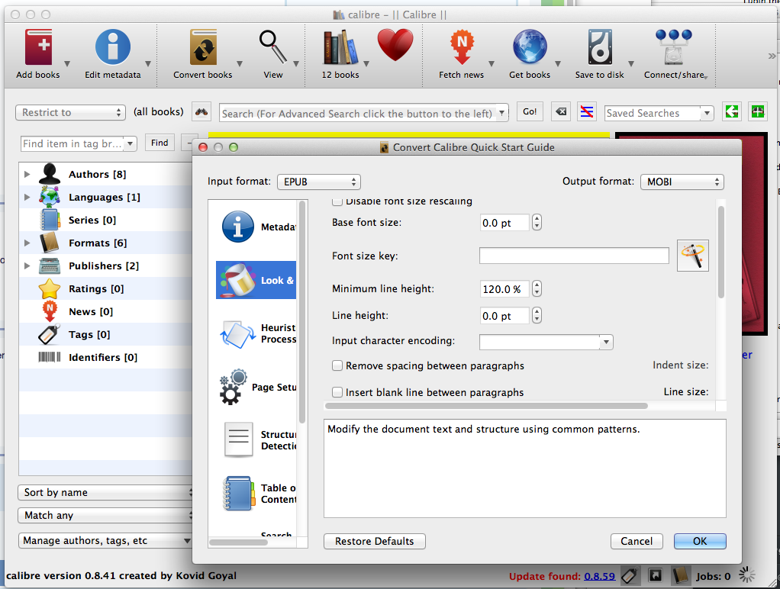The image size is (780, 589).
Task: Open the Table of Contents section
Action: pos(256,494)
